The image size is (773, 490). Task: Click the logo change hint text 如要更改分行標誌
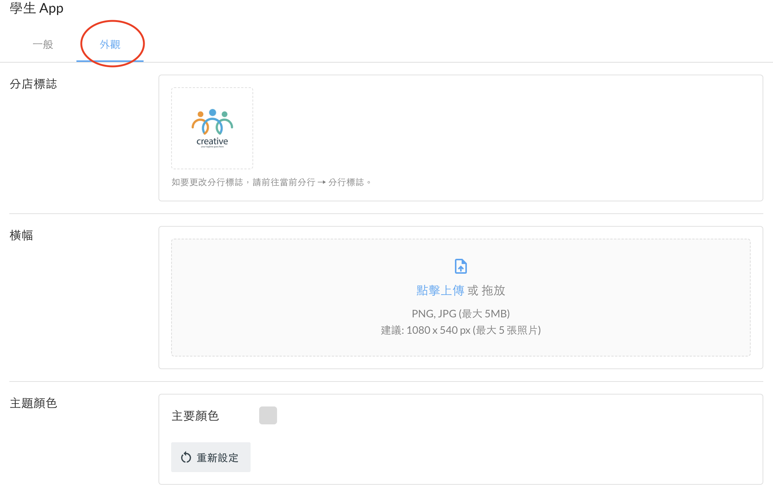[x=271, y=182]
